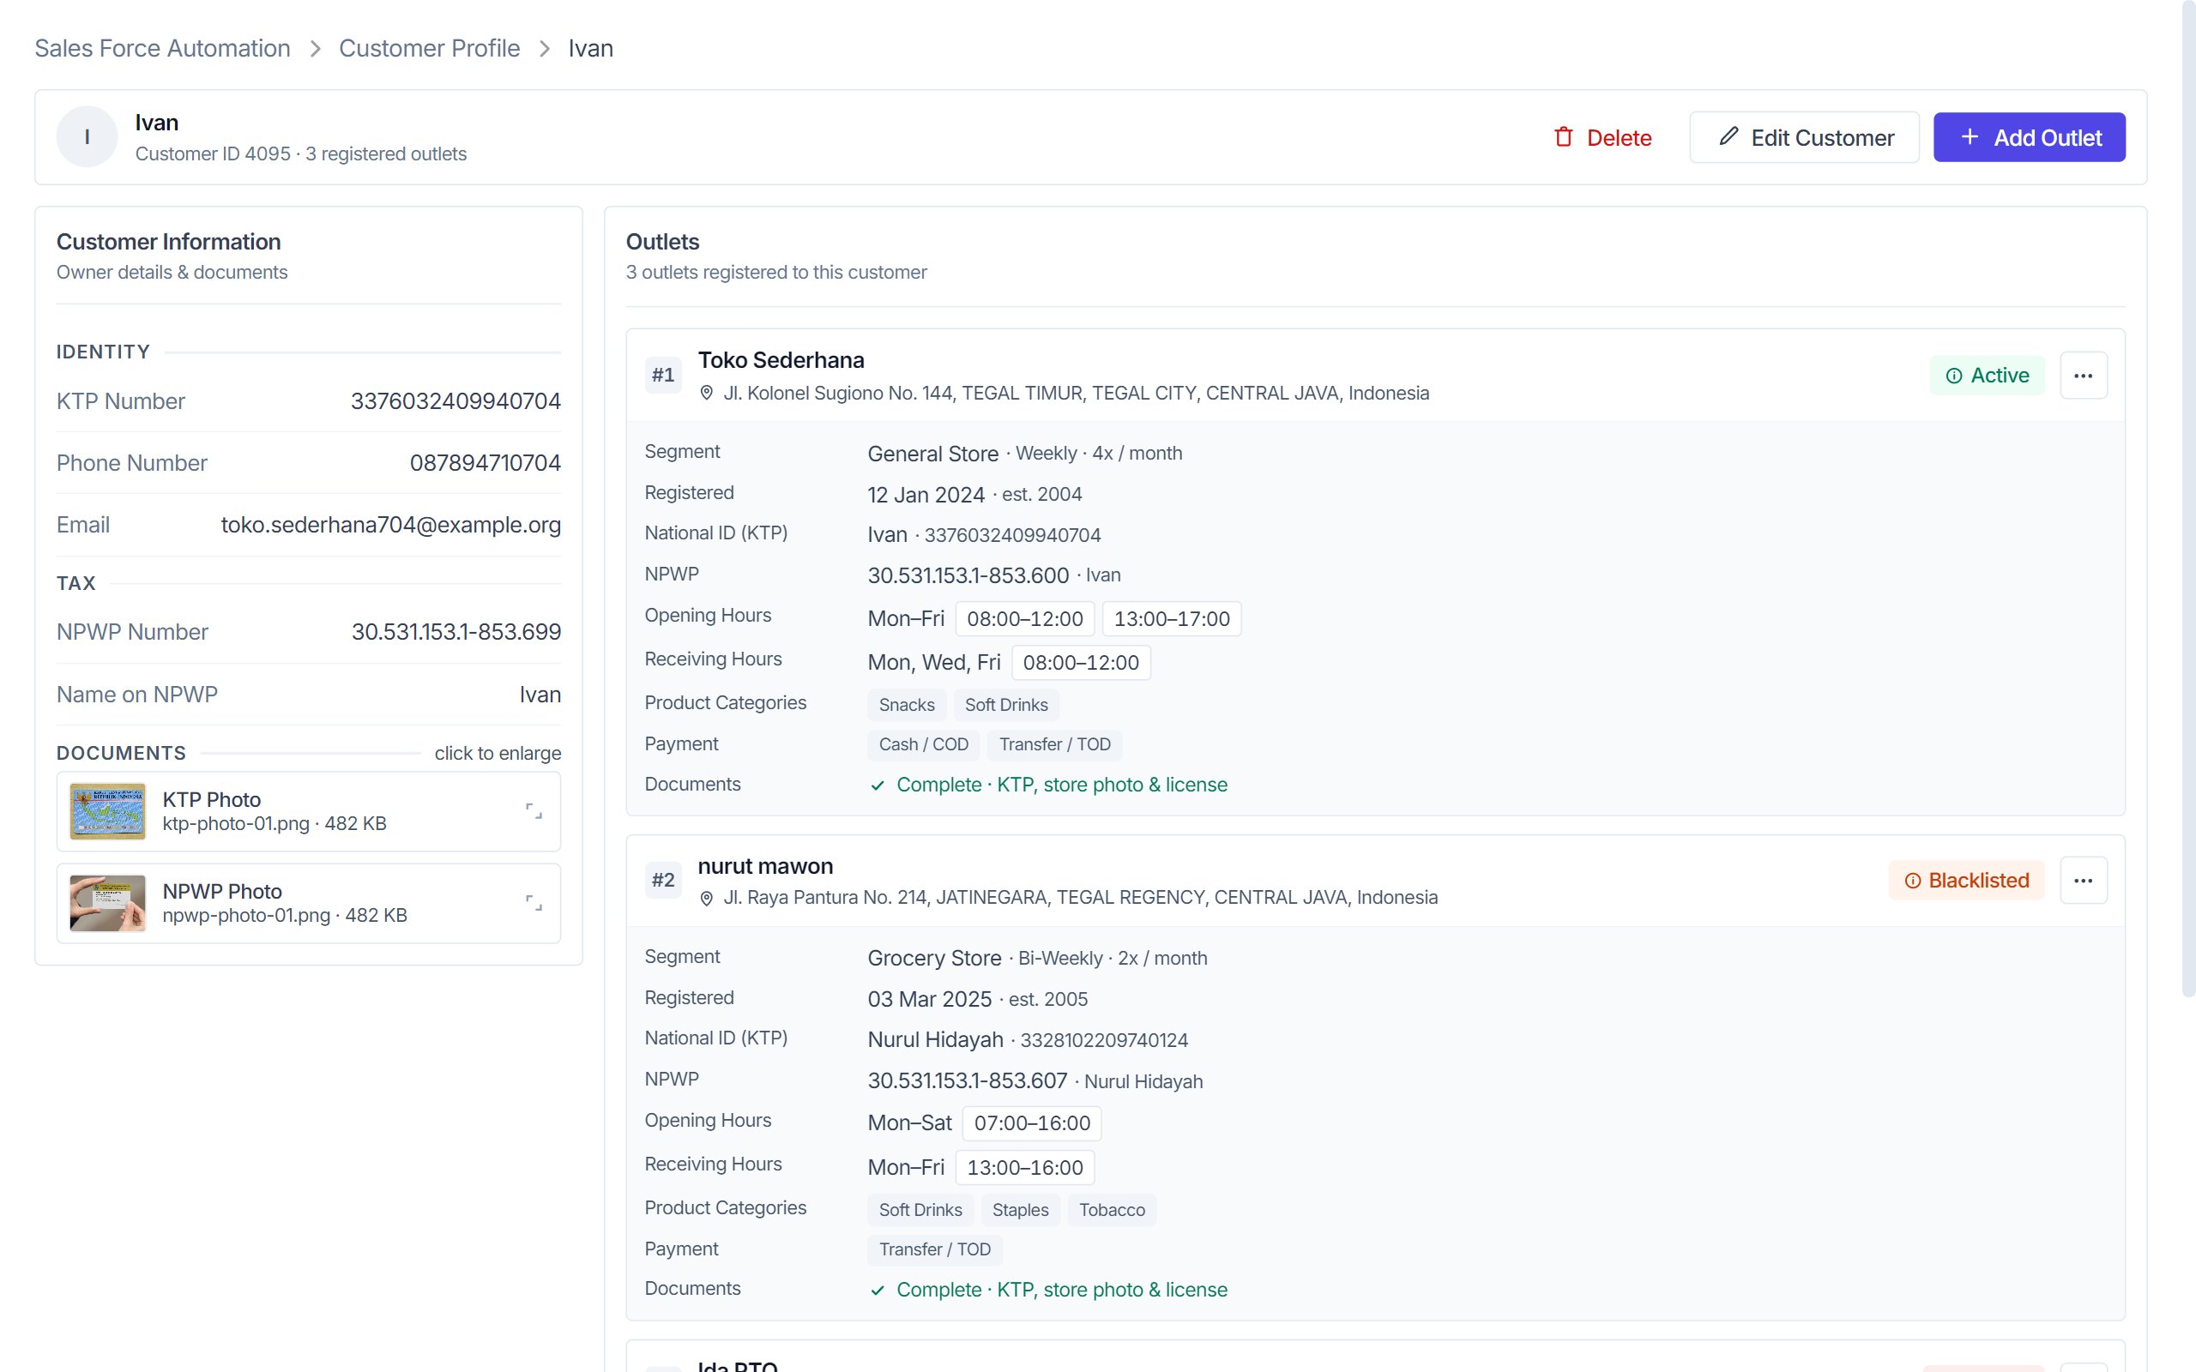Open more options for Toko Sederhana outlet
The height and width of the screenshot is (1372, 2196).
[2083, 376]
